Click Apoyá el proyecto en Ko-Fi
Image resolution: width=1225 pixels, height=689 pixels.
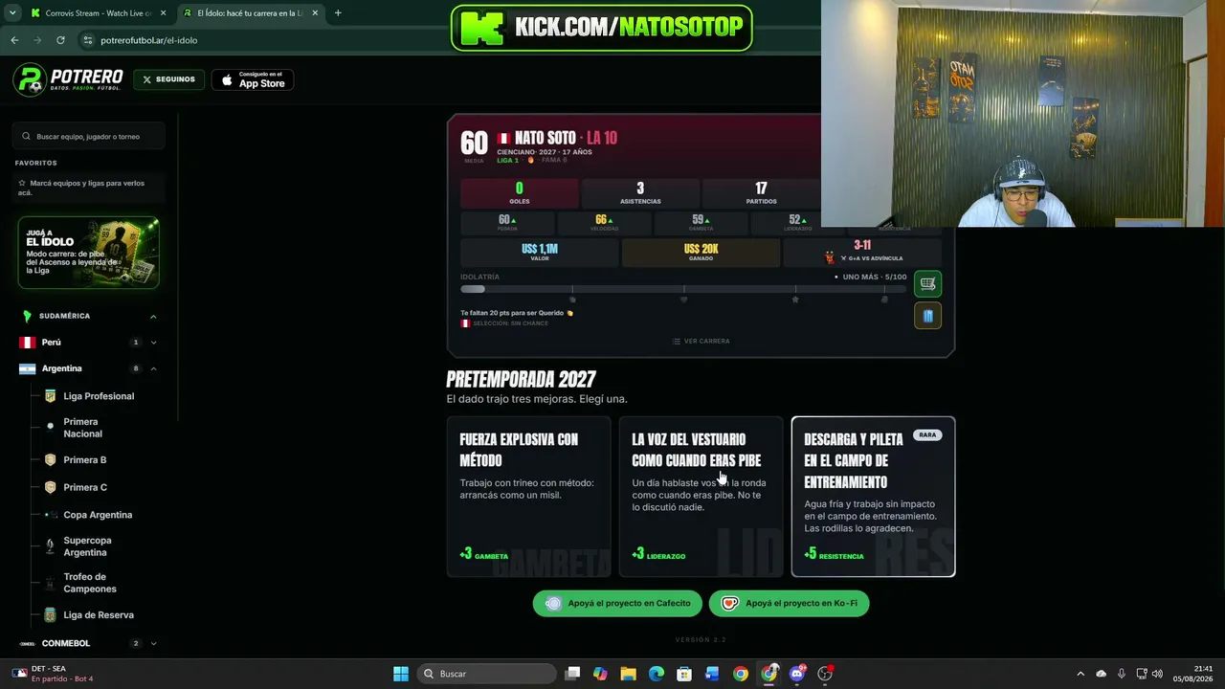790,603
